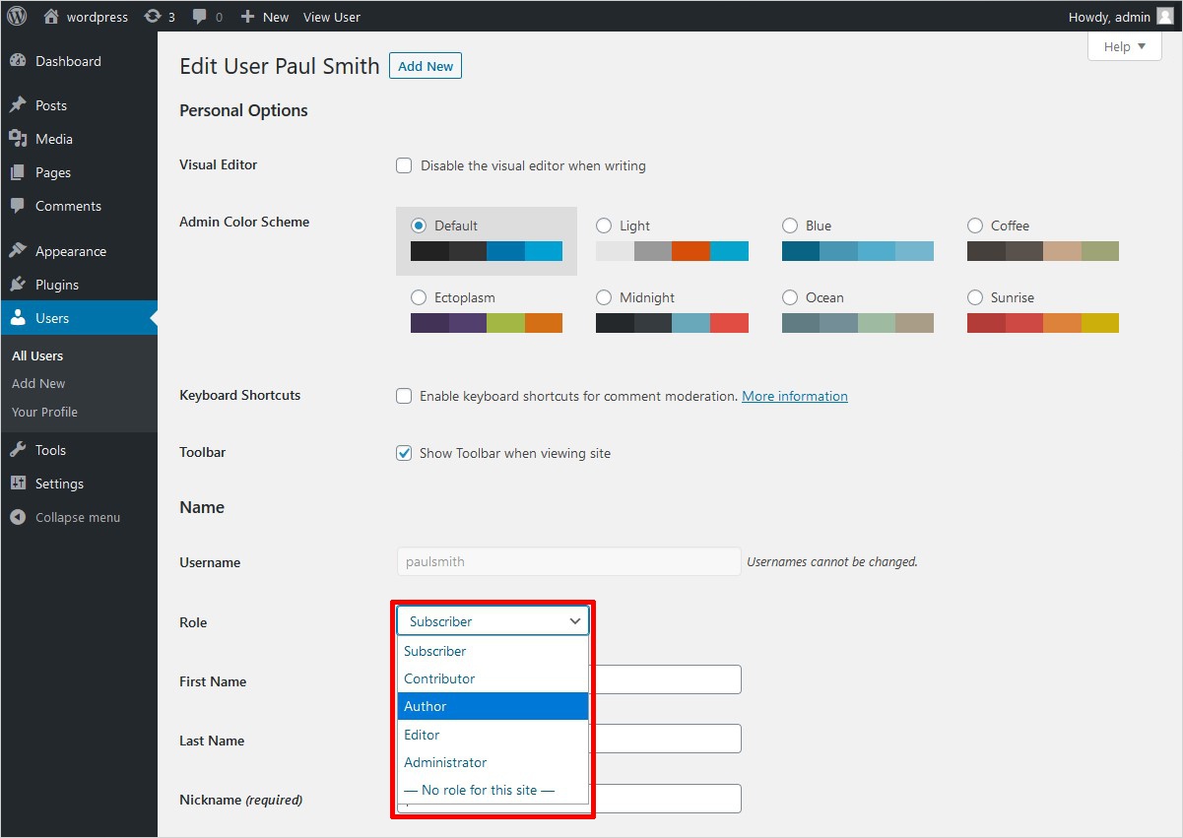The height and width of the screenshot is (838, 1183).
Task: Click the comments bubble icon in the admin bar
Action: click(x=201, y=17)
